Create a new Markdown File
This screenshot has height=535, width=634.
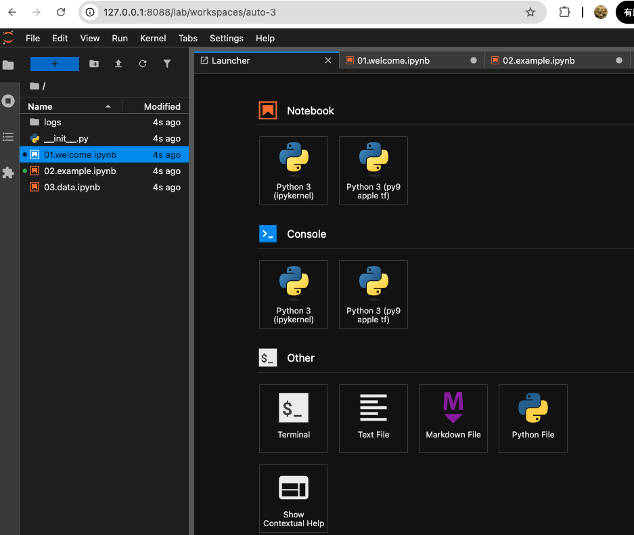point(453,418)
